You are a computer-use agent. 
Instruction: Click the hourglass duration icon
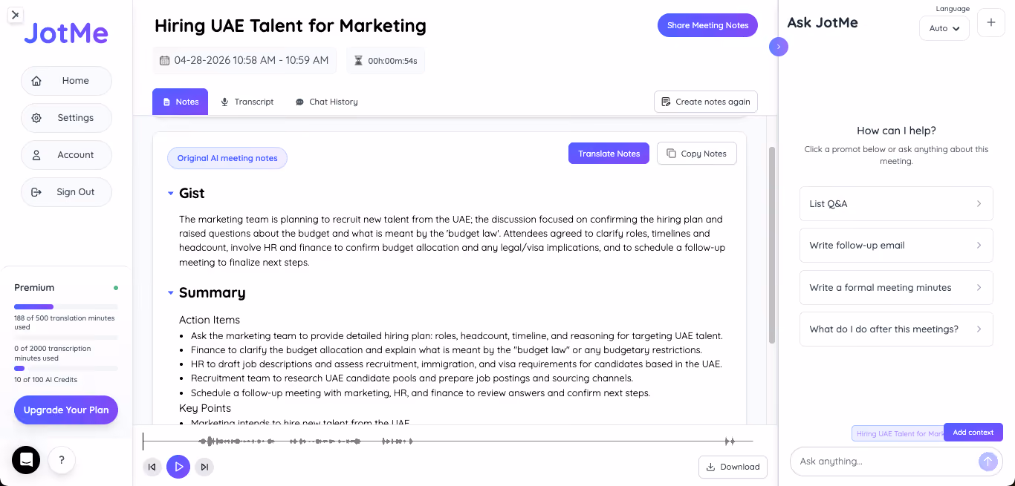coord(359,61)
